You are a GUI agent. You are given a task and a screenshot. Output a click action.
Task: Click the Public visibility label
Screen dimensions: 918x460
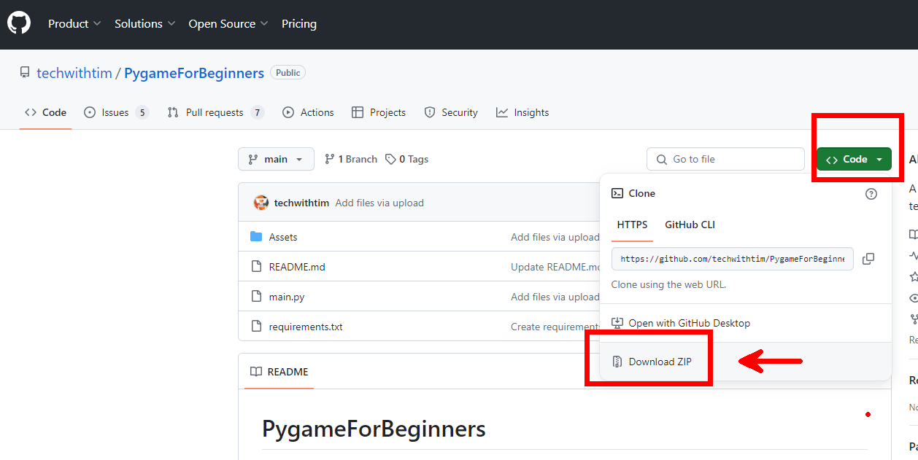click(288, 73)
